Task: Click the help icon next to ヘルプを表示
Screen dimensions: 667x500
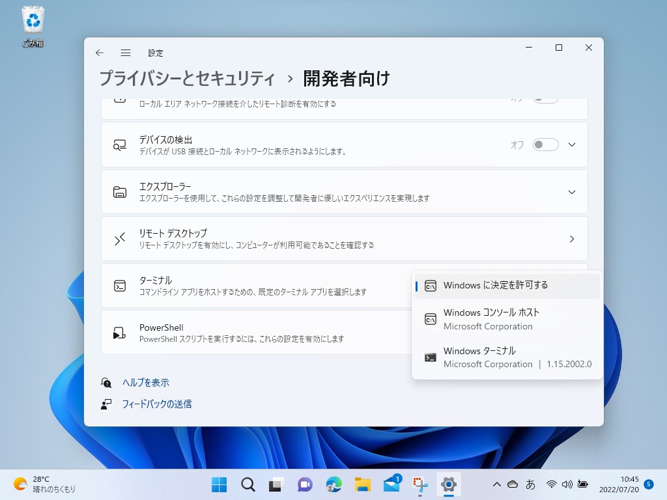Action: (x=107, y=382)
